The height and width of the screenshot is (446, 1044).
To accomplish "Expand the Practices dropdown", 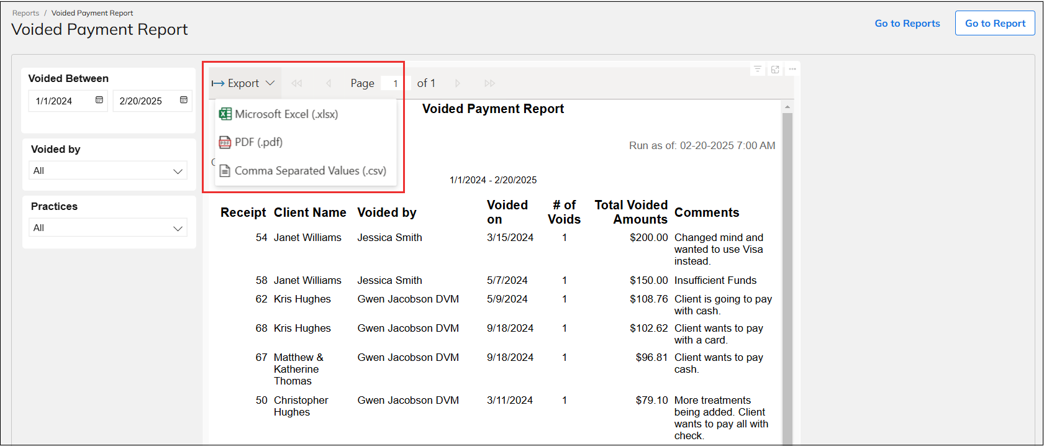I will coord(108,228).
